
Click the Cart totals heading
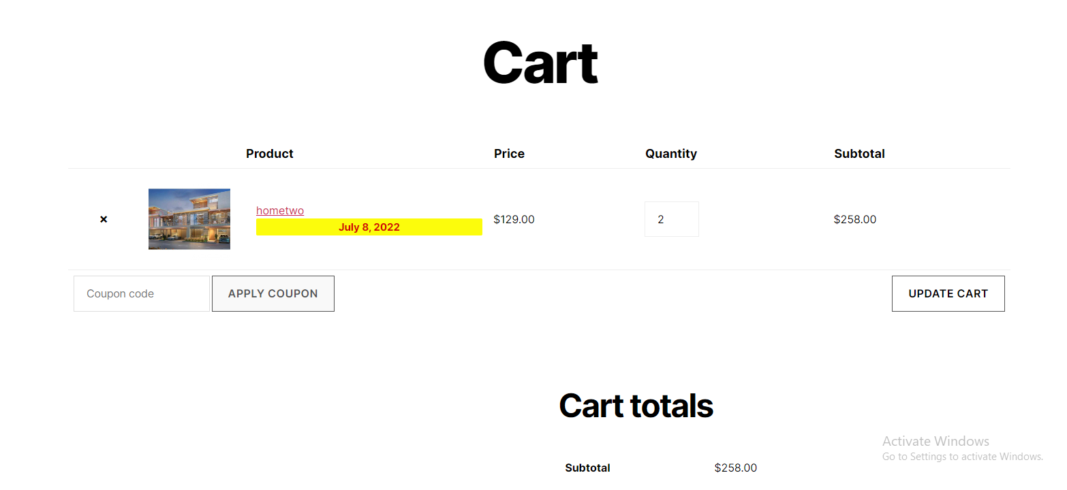[636, 406]
